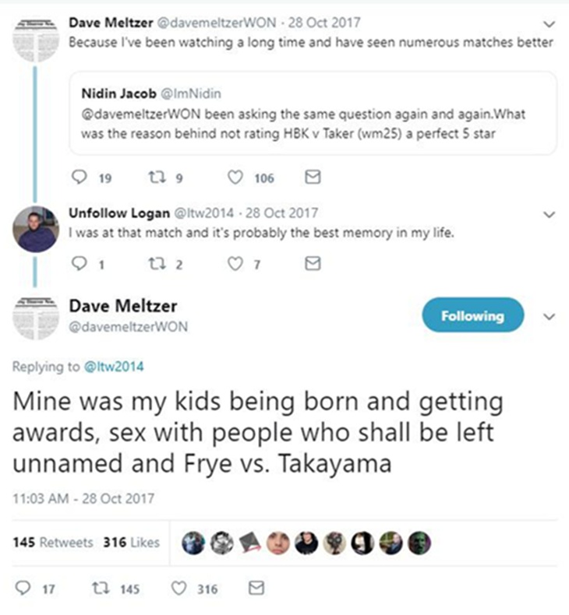569x615 pixels.
Task: Click Unfollow Logan's profile avatar
Action: click(37, 230)
